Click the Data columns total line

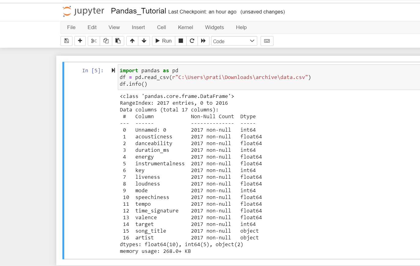coord(169,110)
